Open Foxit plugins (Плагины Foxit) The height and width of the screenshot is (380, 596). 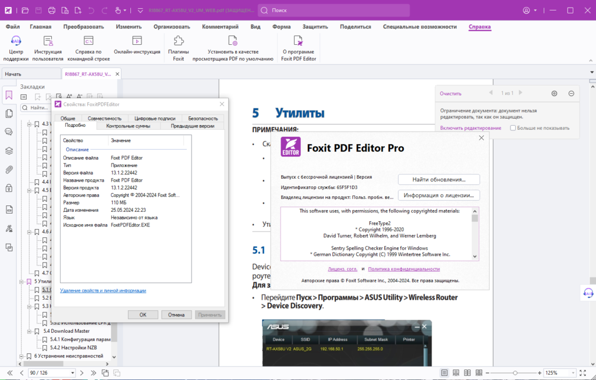[x=178, y=48]
